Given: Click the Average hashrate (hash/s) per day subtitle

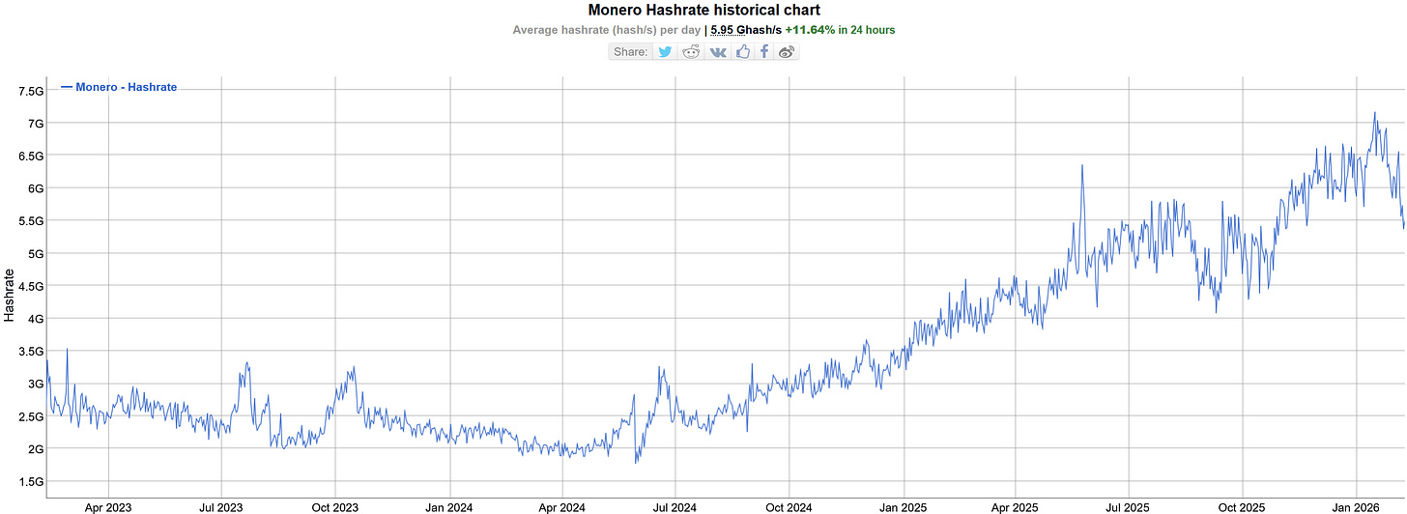Looking at the screenshot, I should (607, 30).
